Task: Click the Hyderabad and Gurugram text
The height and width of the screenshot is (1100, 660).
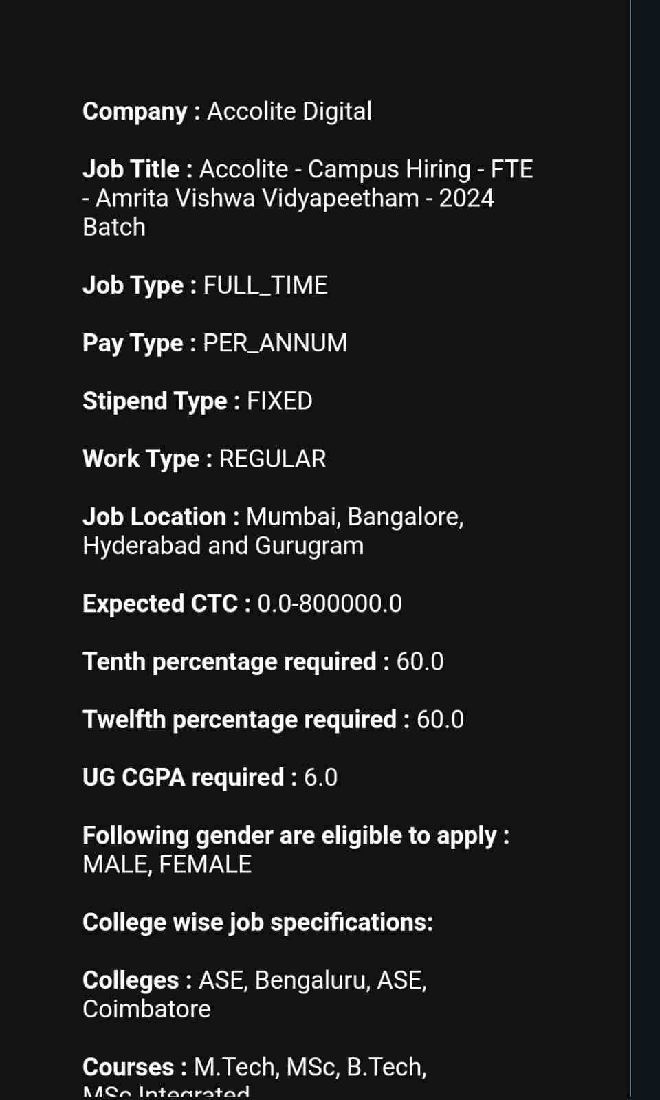Action: coord(223,546)
